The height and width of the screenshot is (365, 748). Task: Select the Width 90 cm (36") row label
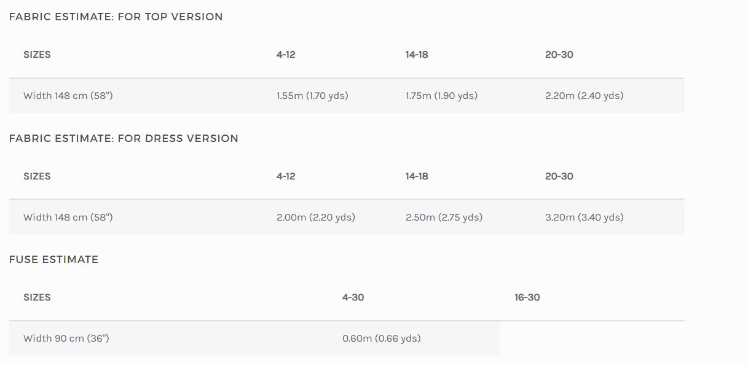pyautogui.click(x=66, y=339)
